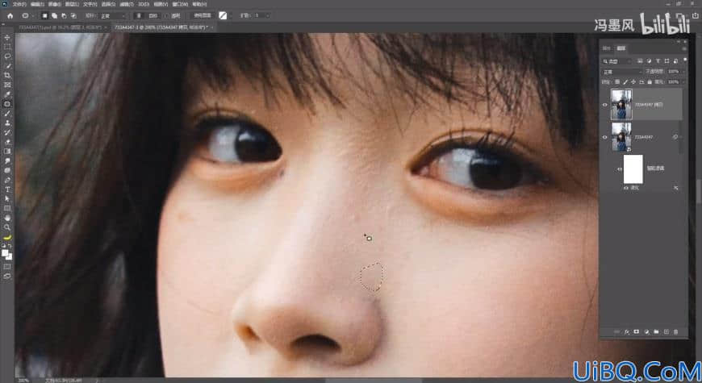
Task: Open the 图像 Image menu
Action: pos(55,4)
